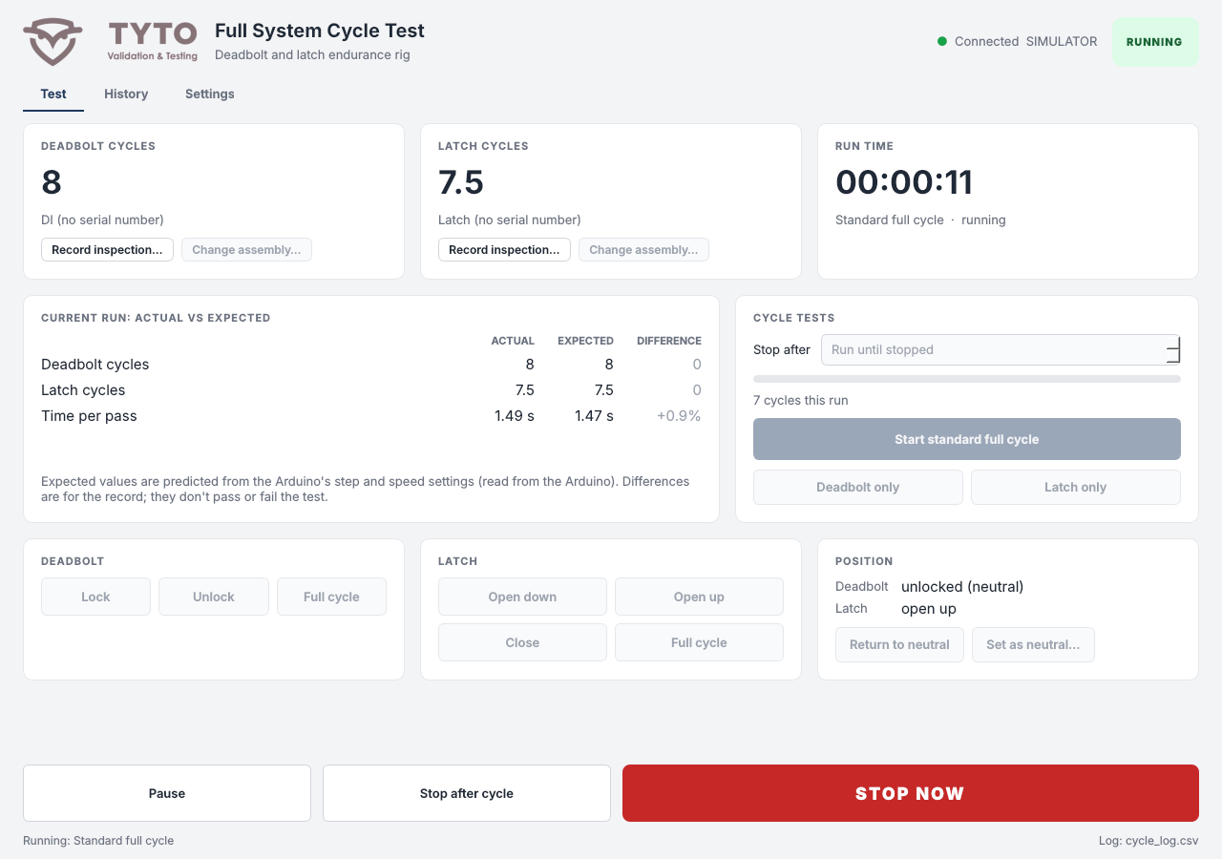Click Full cycle in the Latch panel
This screenshot has width=1222, height=859.
tap(699, 642)
